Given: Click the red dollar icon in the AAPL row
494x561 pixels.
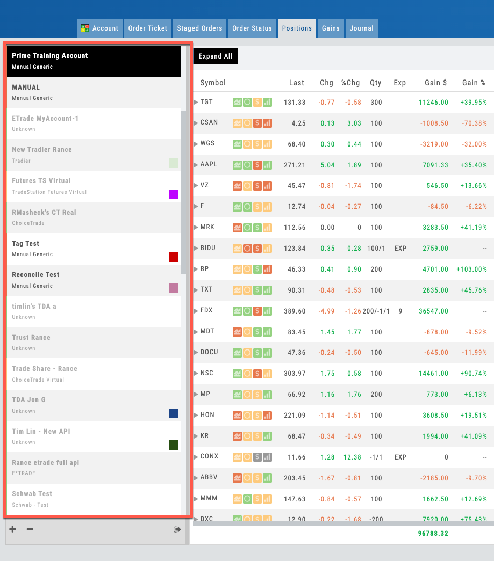Looking at the screenshot, I should pyautogui.click(x=257, y=164).
